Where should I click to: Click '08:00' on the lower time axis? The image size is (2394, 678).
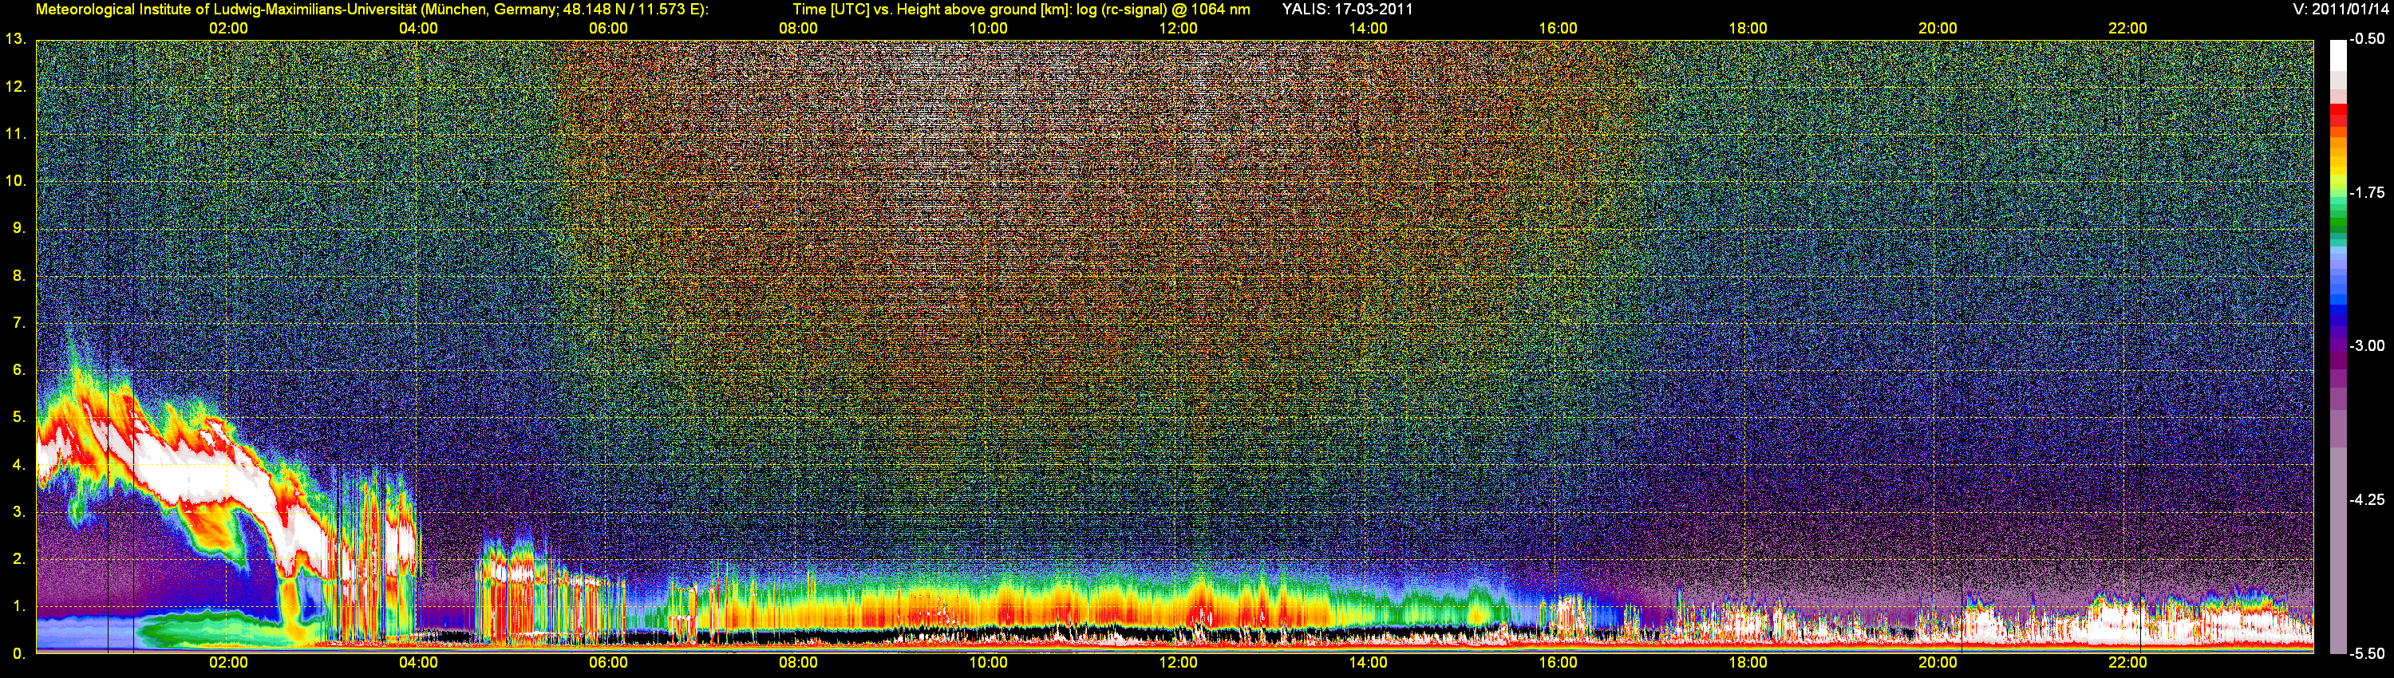798,662
